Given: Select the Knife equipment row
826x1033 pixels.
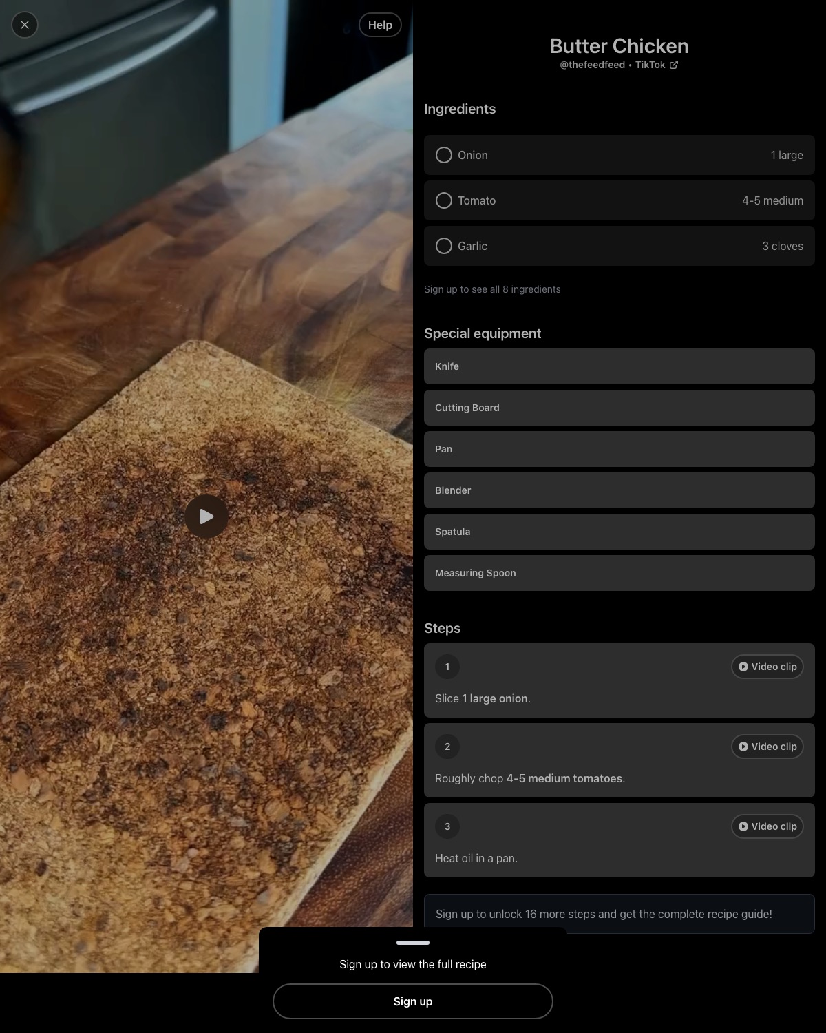Looking at the screenshot, I should [619, 366].
